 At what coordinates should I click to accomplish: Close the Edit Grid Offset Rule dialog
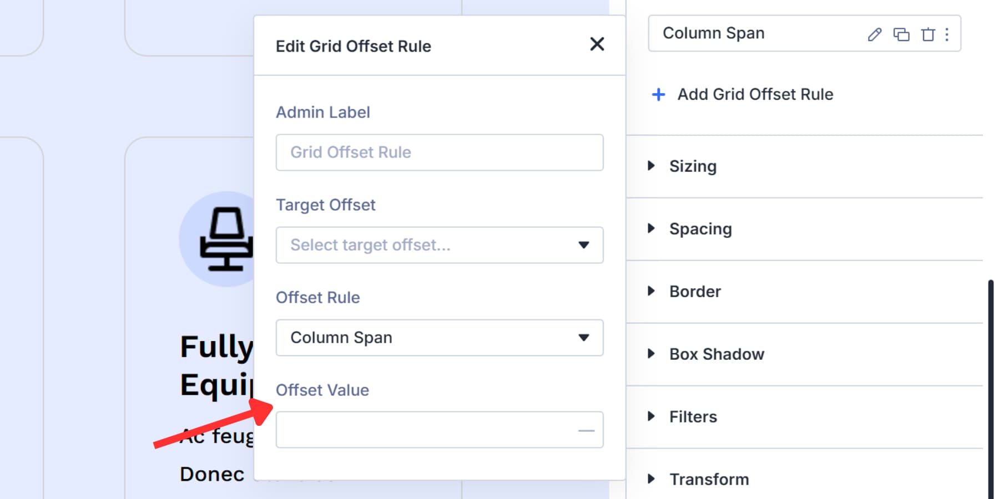(x=597, y=44)
